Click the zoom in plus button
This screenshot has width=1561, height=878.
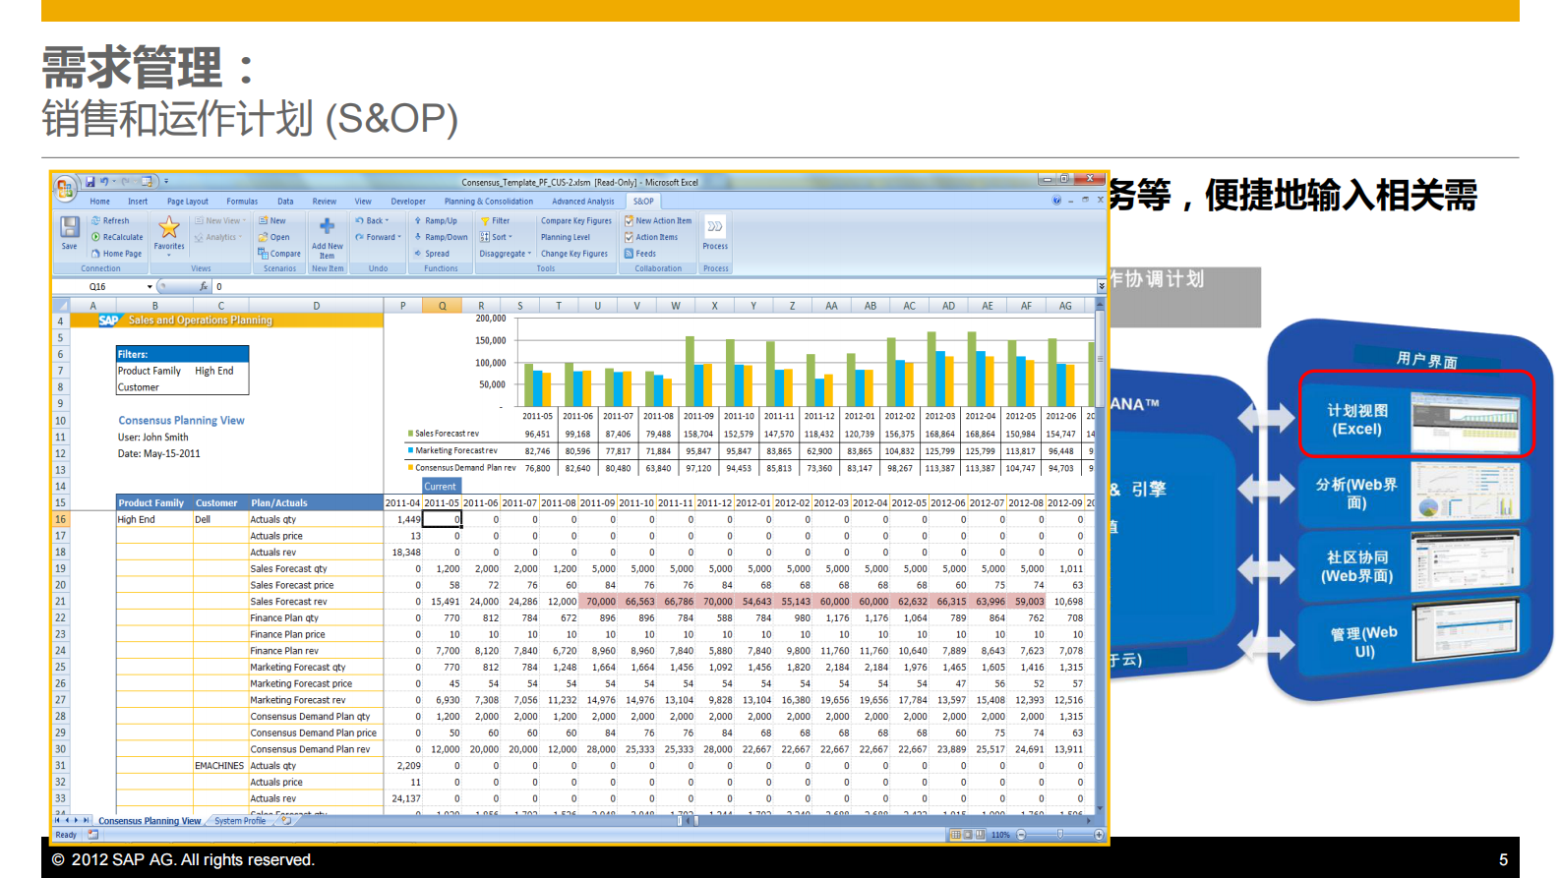[1099, 835]
